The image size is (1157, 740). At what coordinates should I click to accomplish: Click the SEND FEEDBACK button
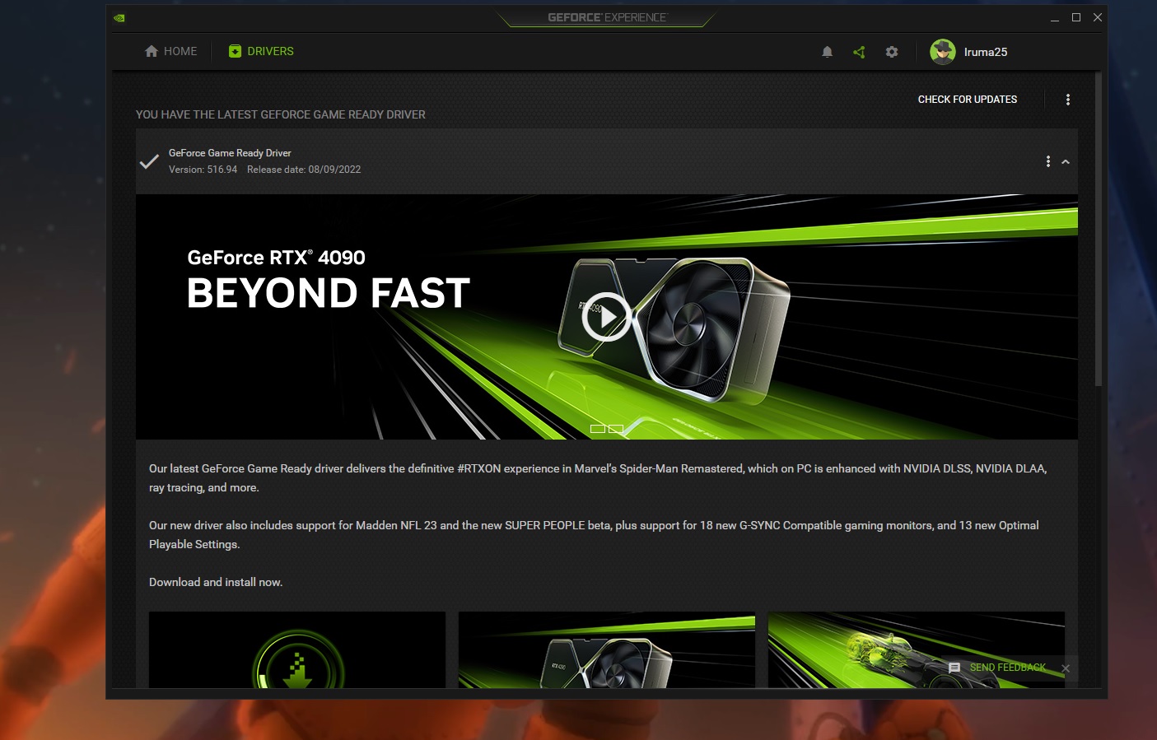click(x=997, y=668)
